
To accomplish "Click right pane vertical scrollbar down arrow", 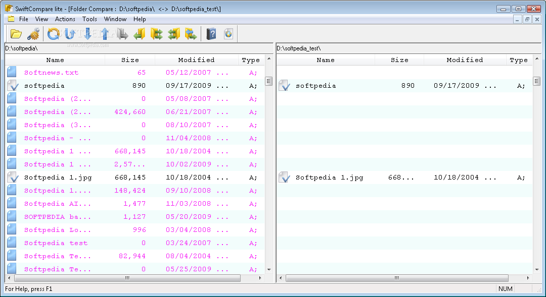I will 536,270.
